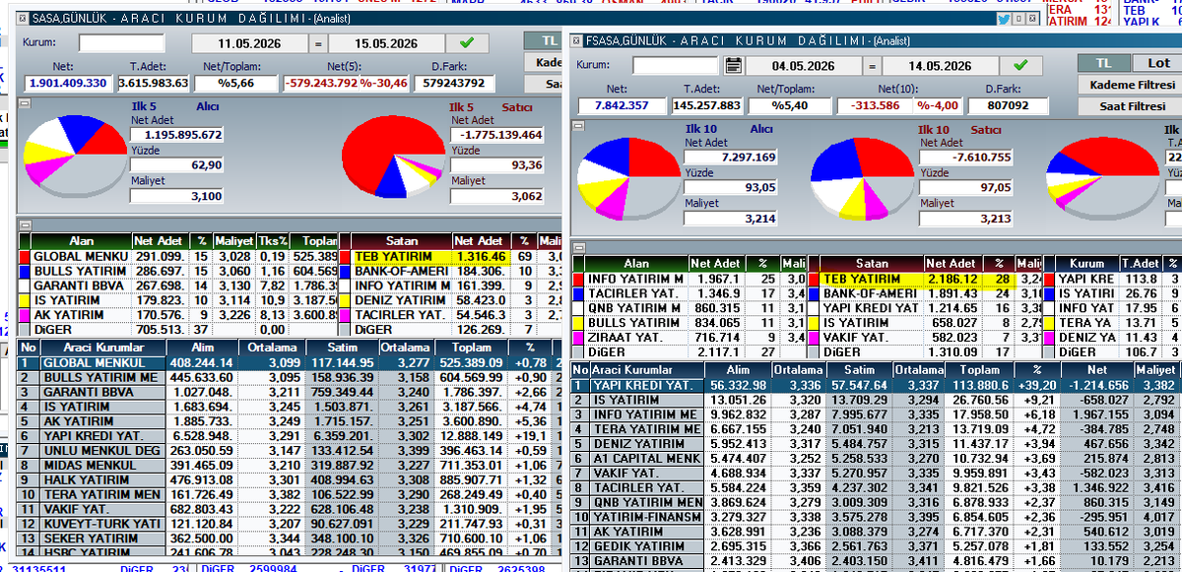Open the calendar icon in FSASA window
Viewport: 1182px width, 572px height.
733,66
